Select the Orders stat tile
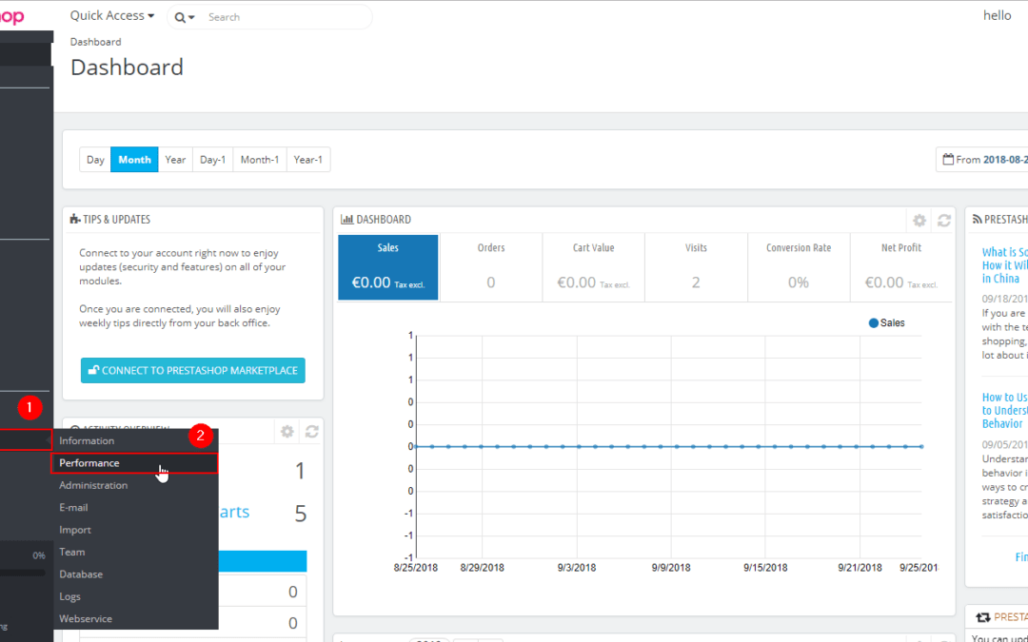Screen dimensions: 1028x642 click(x=490, y=267)
